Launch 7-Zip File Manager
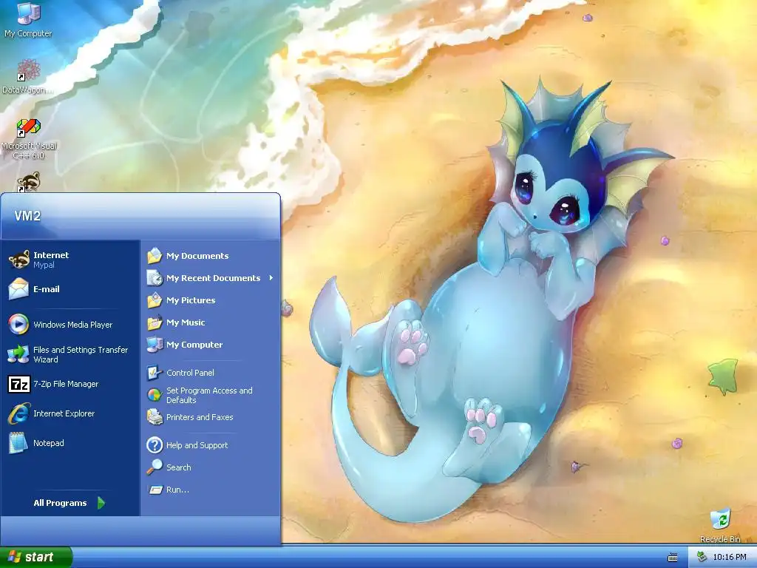 70,384
